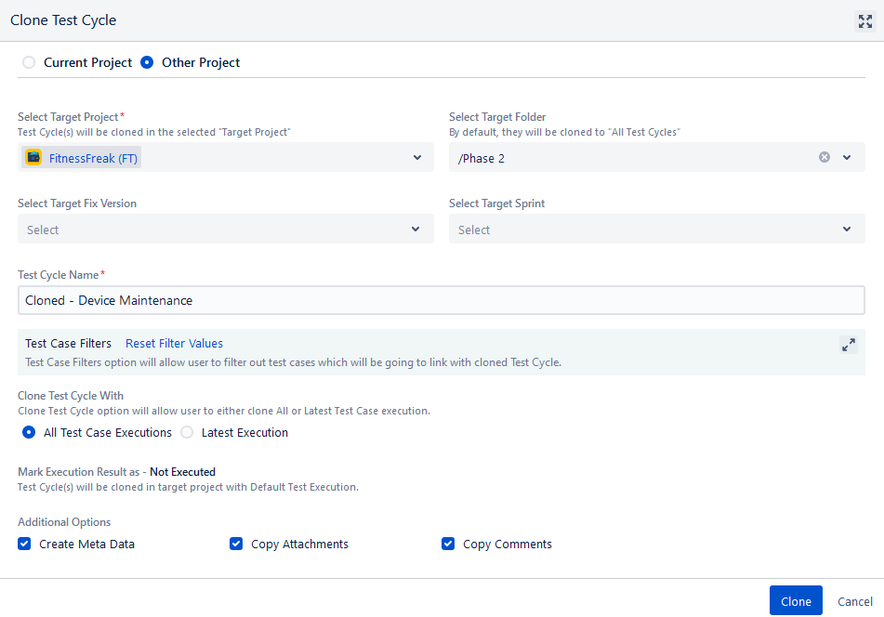
Task: Open the Select Target Folder dropdown
Action: [x=651, y=157]
